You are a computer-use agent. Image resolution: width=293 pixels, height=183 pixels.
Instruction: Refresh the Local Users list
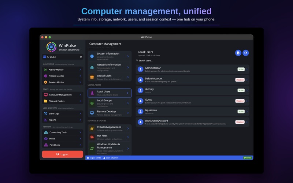tap(245, 53)
